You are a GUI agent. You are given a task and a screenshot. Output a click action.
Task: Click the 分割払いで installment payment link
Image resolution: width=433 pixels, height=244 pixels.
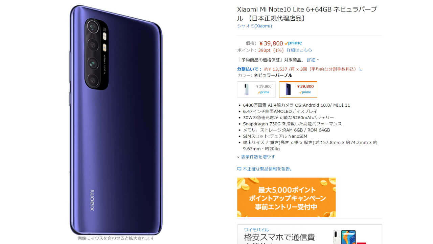click(249, 69)
